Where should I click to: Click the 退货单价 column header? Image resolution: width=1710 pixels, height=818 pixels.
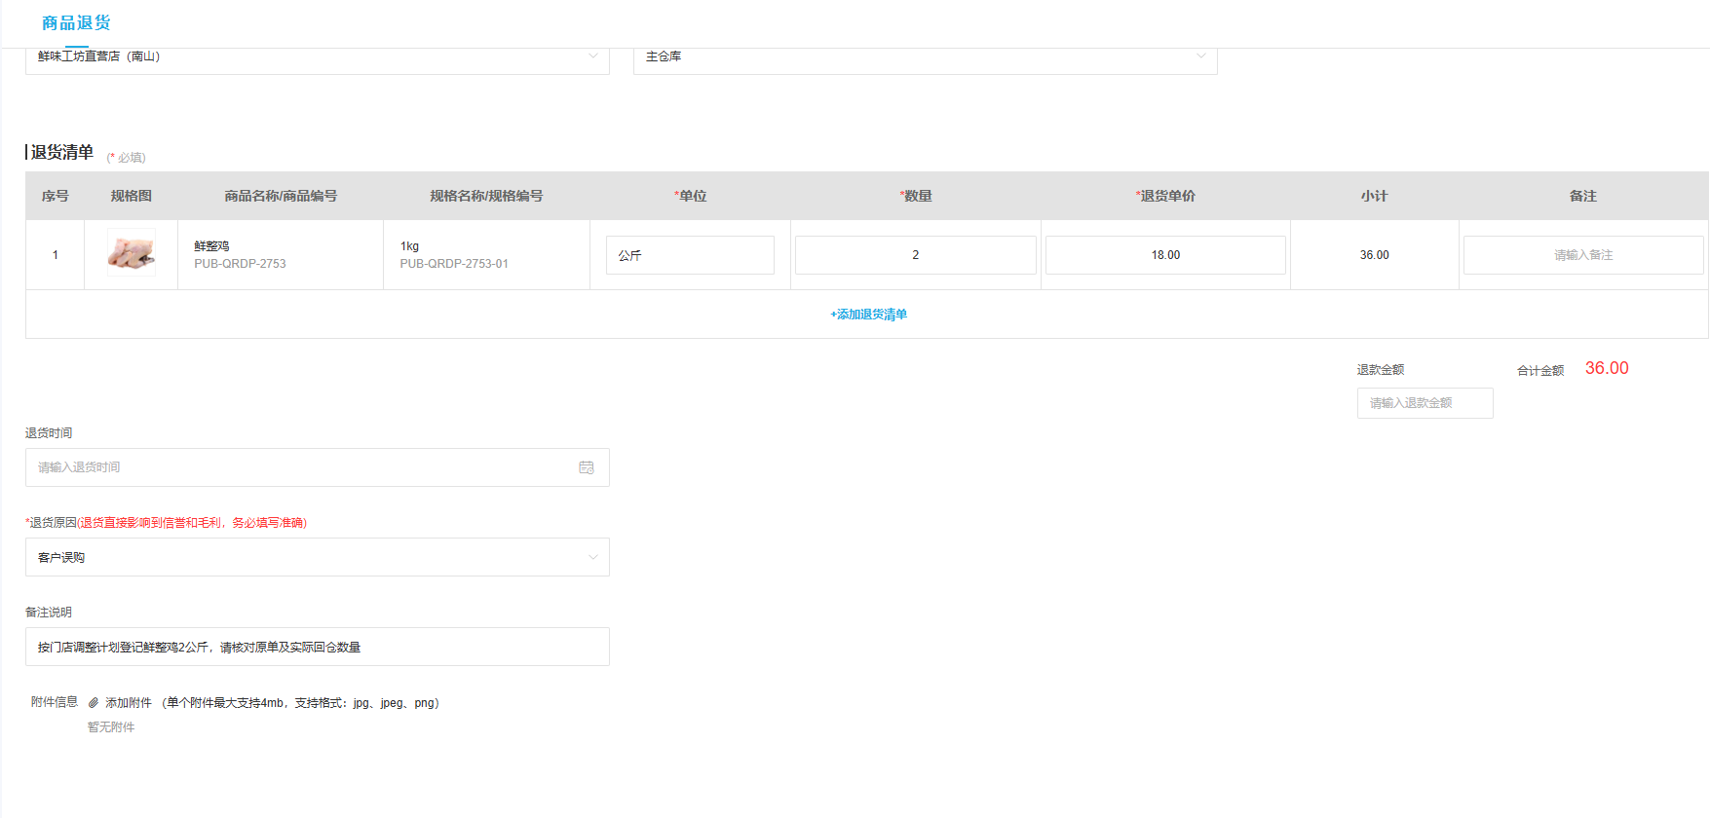[1165, 196]
